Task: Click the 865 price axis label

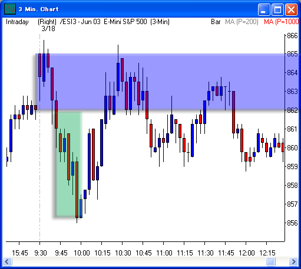Action: (x=292, y=54)
